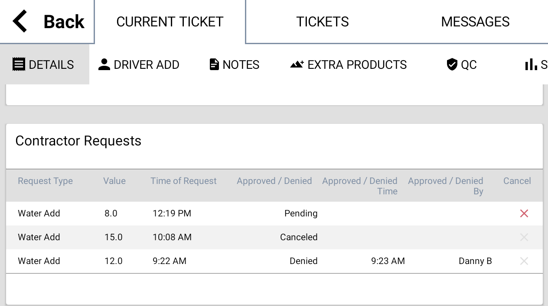Sort by the Request Type column header
Viewport: 548px width, 306px height.
[x=45, y=181]
